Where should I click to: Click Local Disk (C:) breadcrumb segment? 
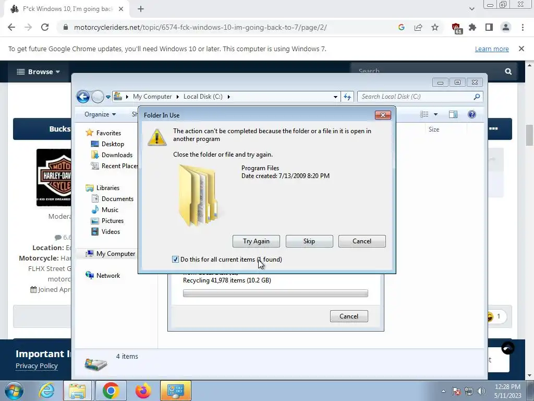click(x=203, y=97)
